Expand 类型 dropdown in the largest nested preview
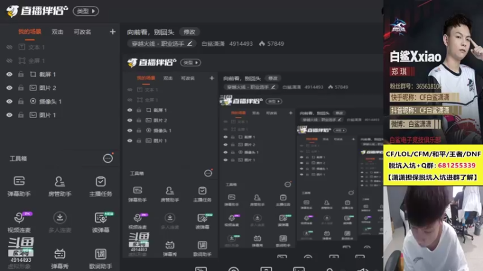 click(191, 63)
